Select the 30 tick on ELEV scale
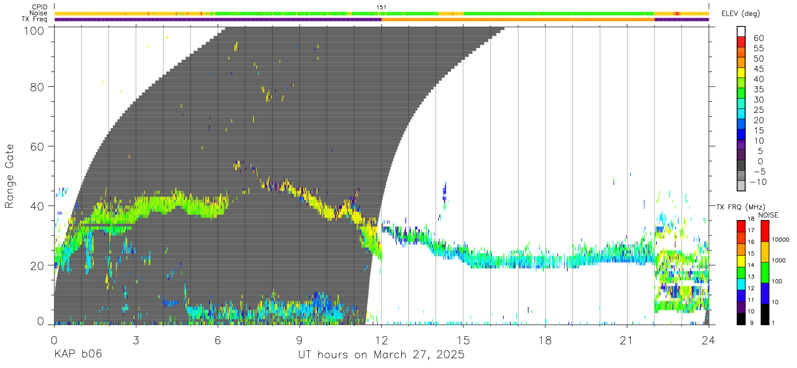Image resolution: width=797 pixels, height=368 pixels. click(x=758, y=99)
